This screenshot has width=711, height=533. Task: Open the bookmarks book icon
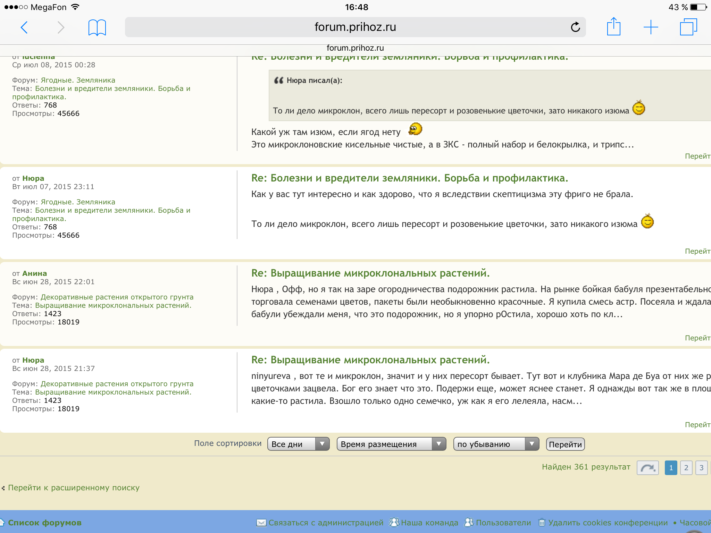97,27
